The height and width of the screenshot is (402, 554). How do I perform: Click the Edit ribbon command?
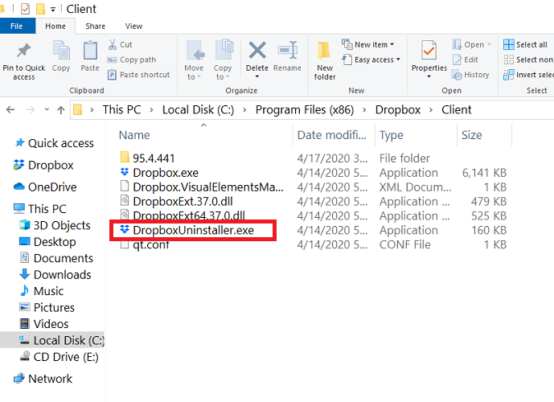(x=466, y=59)
